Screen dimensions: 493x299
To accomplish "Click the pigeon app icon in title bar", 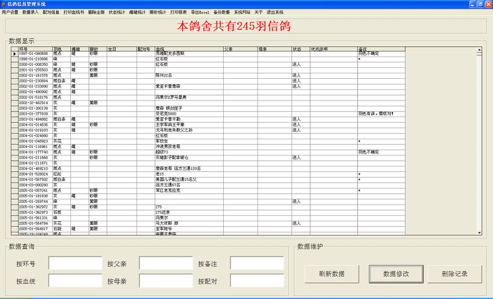I will (x=4, y=4).
